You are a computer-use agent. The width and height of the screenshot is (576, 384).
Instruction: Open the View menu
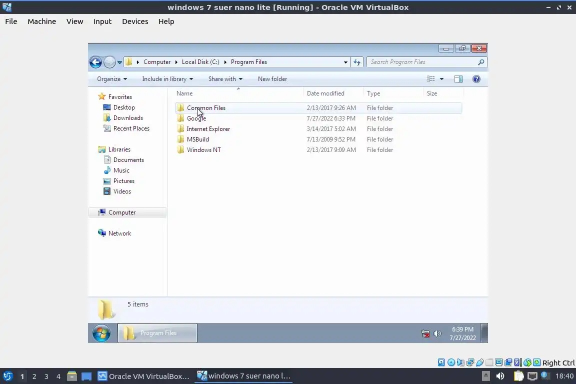[74, 21]
